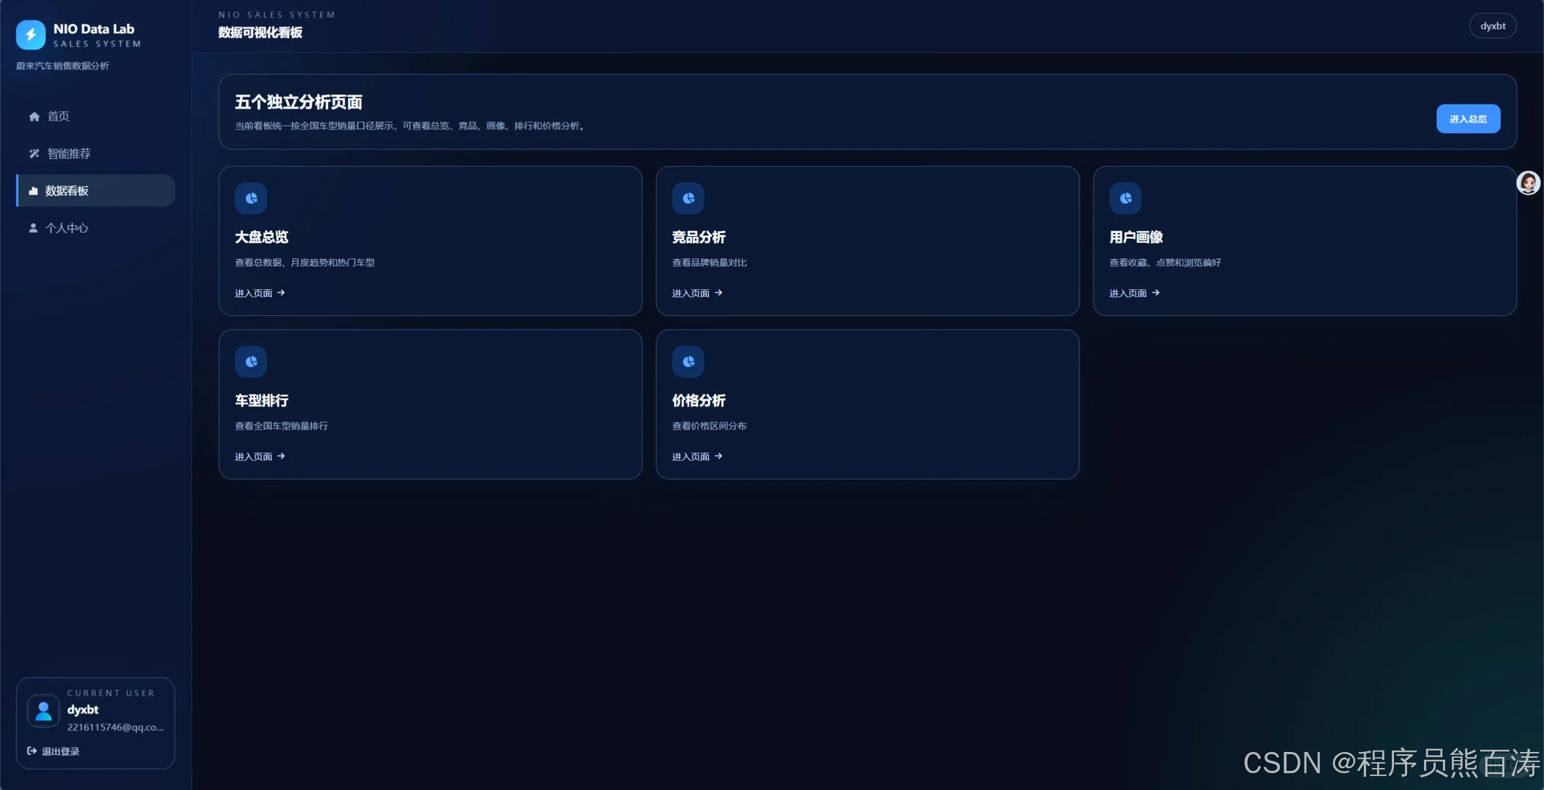
Task: Click the home icon beside 首页
Action: pos(34,116)
